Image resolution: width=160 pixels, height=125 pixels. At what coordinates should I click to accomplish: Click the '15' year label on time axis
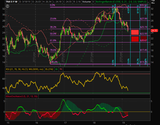click(x=8, y=122)
